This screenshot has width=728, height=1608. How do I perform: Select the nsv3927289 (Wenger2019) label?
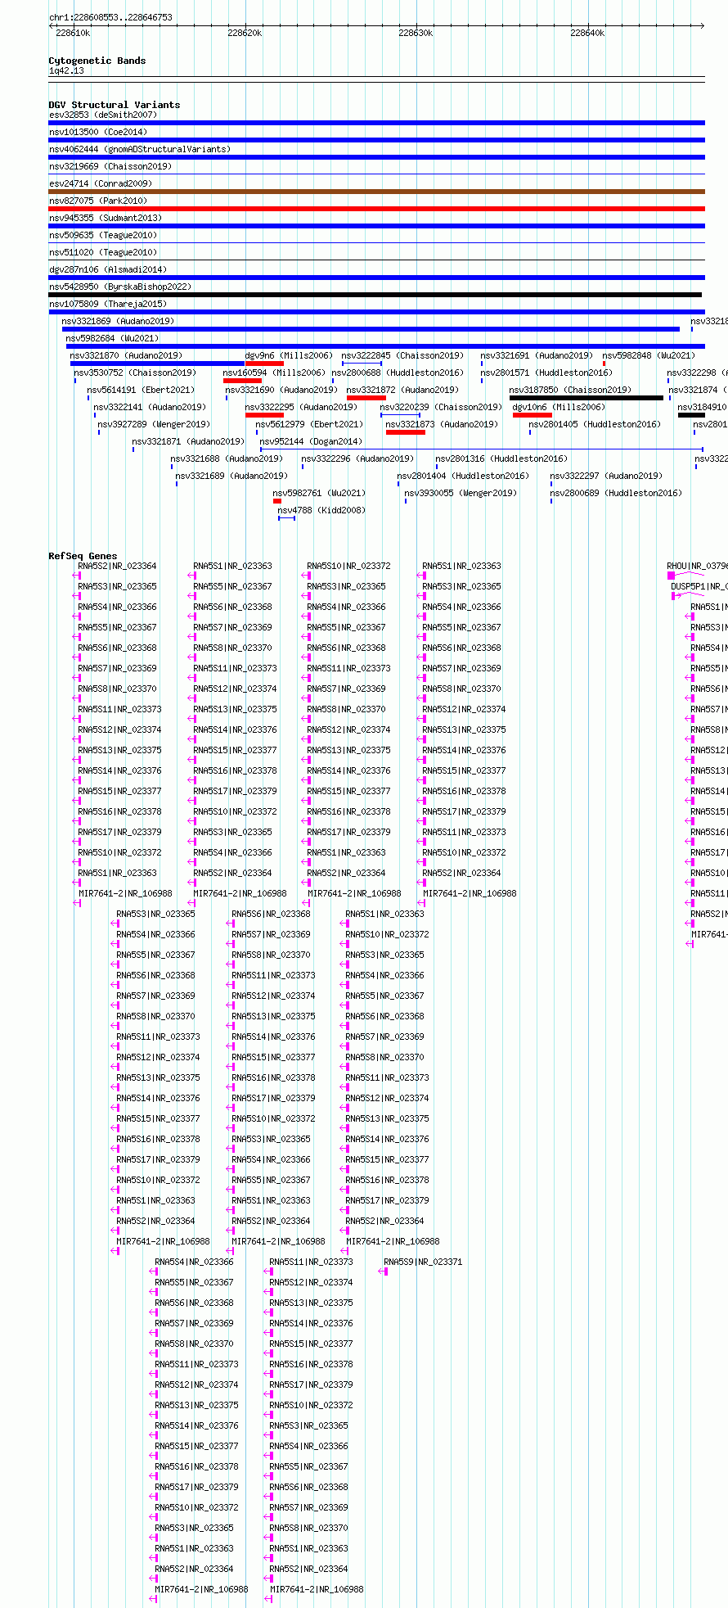click(x=154, y=424)
